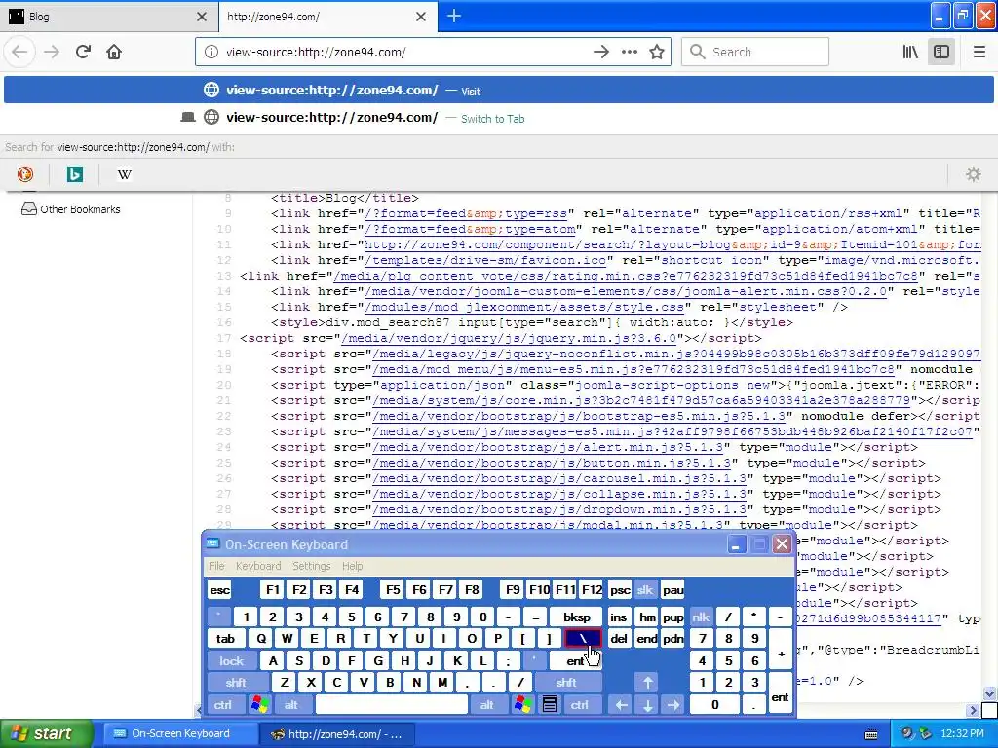Click the F5 key on On-Screen Keyboard
This screenshot has height=748, width=998.
tap(393, 589)
